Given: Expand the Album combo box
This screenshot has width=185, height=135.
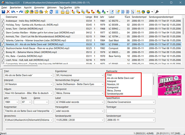Looking at the screenshot, I should click(51, 93).
